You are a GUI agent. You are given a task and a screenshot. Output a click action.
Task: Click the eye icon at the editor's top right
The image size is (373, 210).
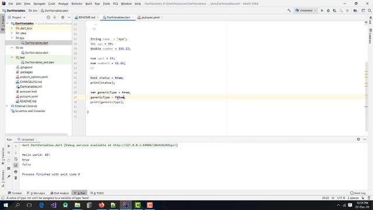(366, 22)
